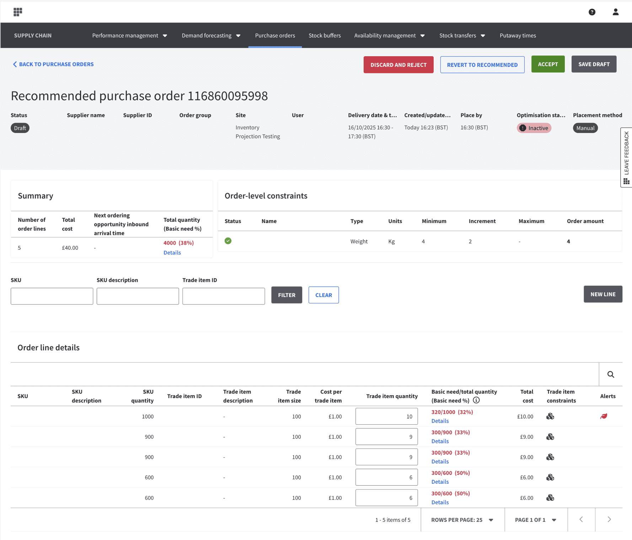The width and height of the screenshot is (632, 540).
Task: Go to next page with right arrow
Action: coord(609,519)
